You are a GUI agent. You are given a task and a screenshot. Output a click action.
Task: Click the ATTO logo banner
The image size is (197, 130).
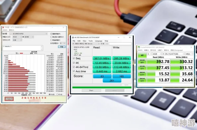(9, 99)
